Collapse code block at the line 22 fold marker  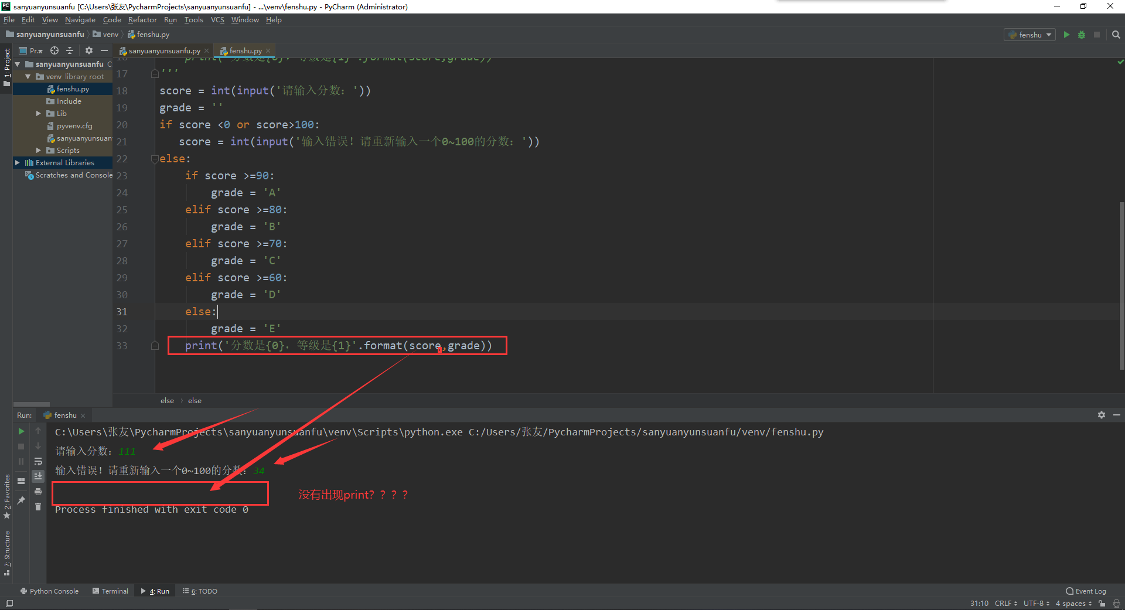tap(155, 159)
